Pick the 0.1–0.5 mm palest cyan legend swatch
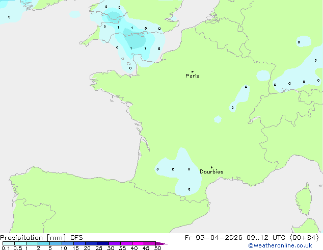Viewport: 323px width, 250px height. (x=9, y=243)
